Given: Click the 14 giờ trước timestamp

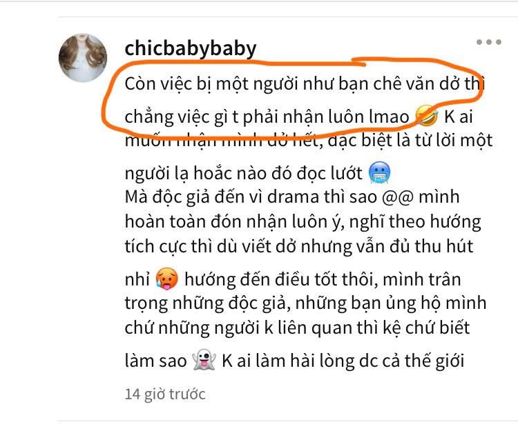Looking at the screenshot, I should 165,394.
